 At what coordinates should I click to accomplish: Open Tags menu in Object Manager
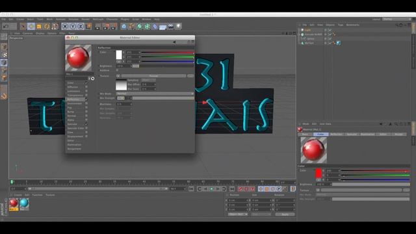[x=341, y=25]
